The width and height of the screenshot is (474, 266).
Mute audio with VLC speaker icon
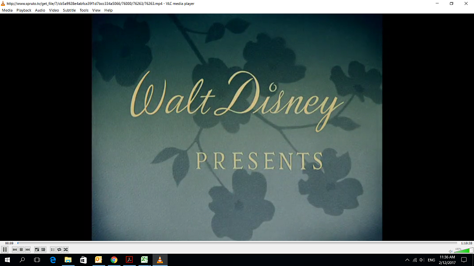click(x=450, y=251)
